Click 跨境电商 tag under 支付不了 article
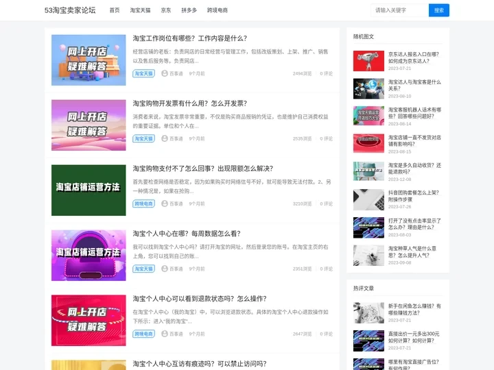The image size is (494, 370). pos(143,204)
